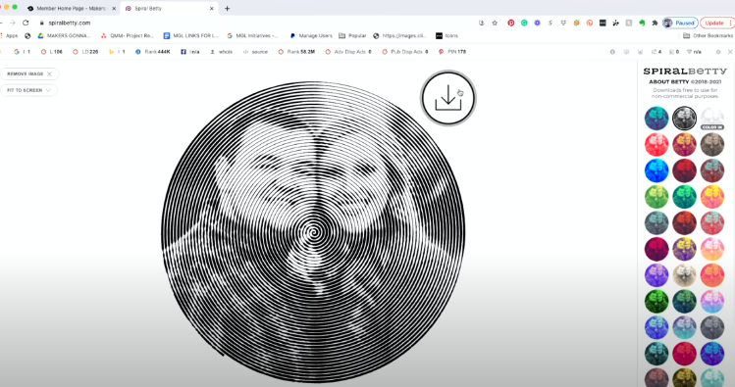
Task: Click the install app icon in address bar
Action: [482, 23]
